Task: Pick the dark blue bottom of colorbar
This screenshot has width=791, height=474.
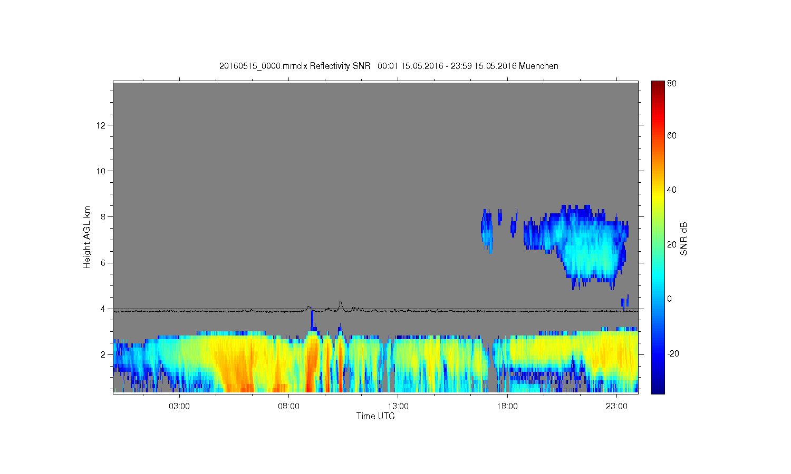Action: pyautogui.click(x=658, y=390)
